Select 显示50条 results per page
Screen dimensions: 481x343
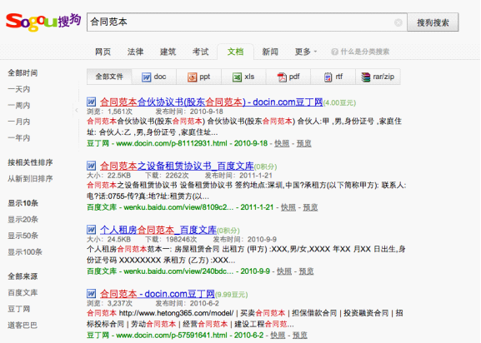[x=23, y=236]
